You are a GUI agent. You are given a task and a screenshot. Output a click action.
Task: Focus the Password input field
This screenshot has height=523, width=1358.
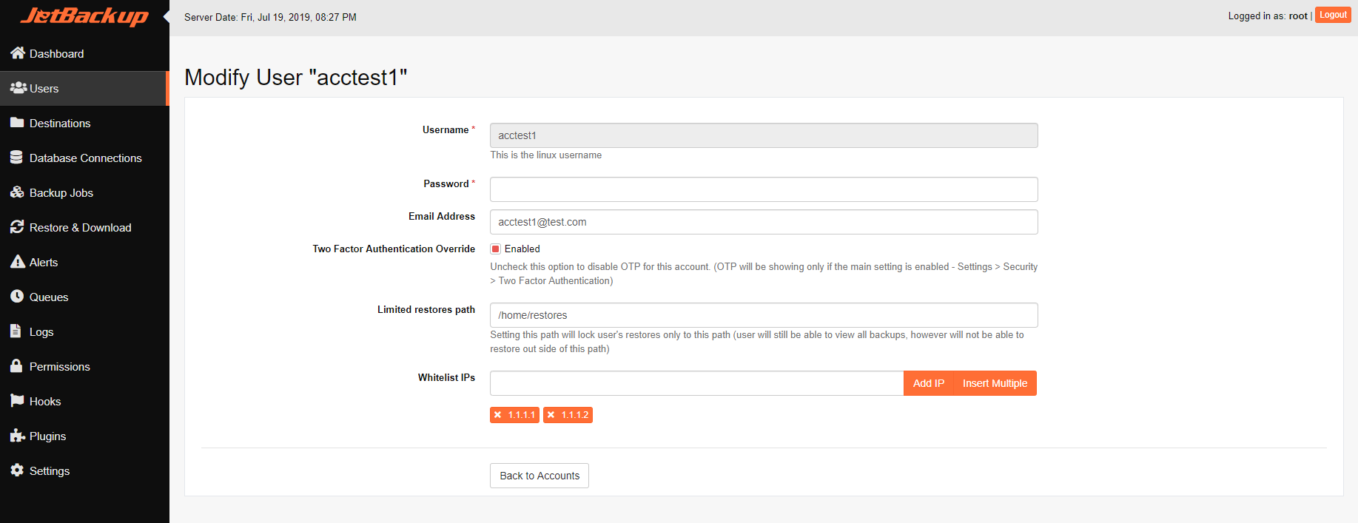pos(764,189)
